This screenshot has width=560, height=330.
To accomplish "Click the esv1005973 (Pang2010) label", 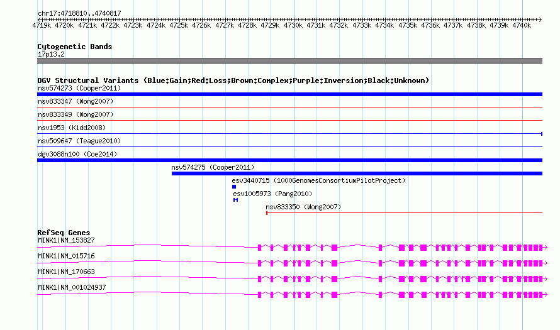I will (x=272, y=194).
